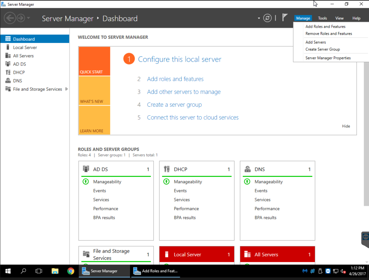Viewport: 369px width, 280px height.
Task: Click the QUICK START orange panel
Action: click(94, 61)
